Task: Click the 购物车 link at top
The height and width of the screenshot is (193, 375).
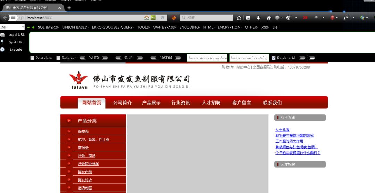Action: click(227, 67)
